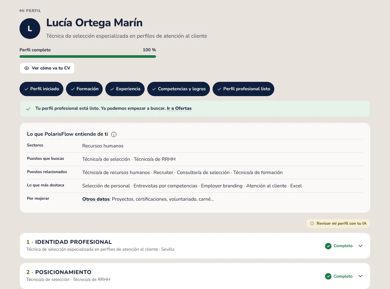
Task: Click the '1 · IDENTIDAD PROFESIONAL' section title
Action: point(69,242)
